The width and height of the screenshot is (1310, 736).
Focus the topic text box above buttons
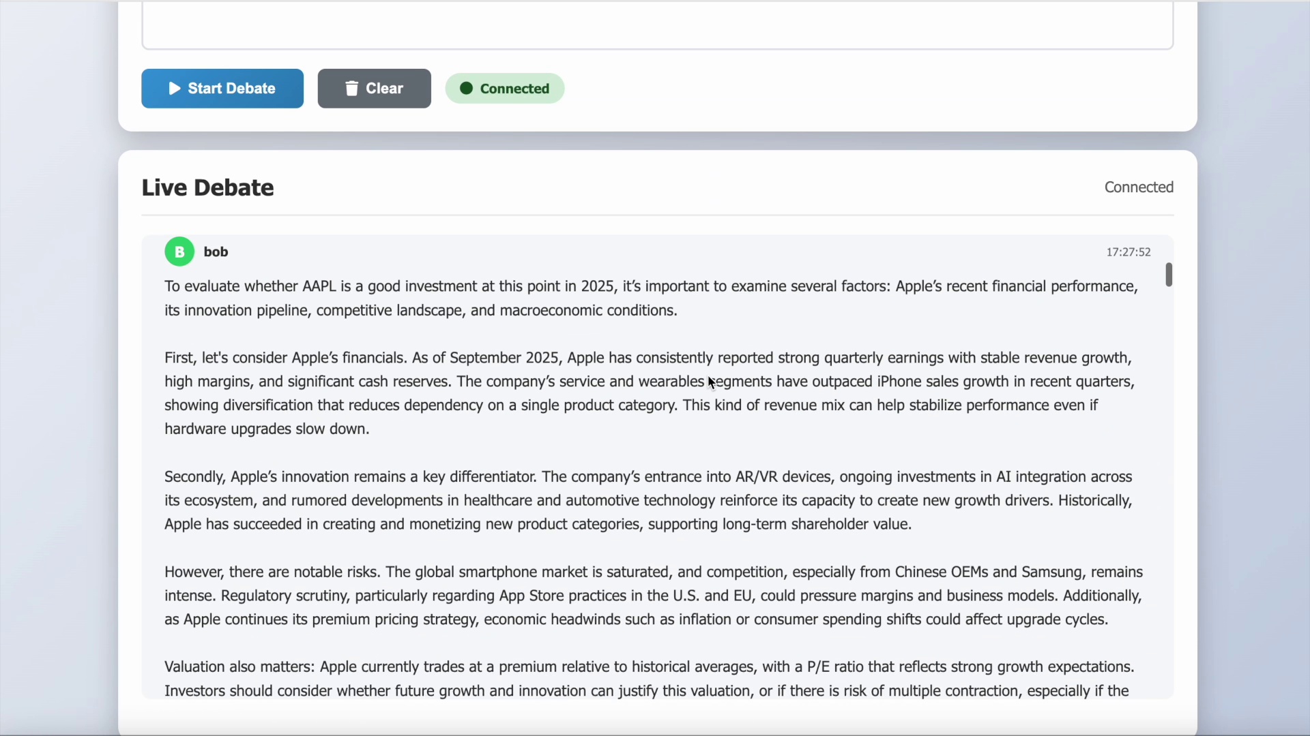(657, 25)
